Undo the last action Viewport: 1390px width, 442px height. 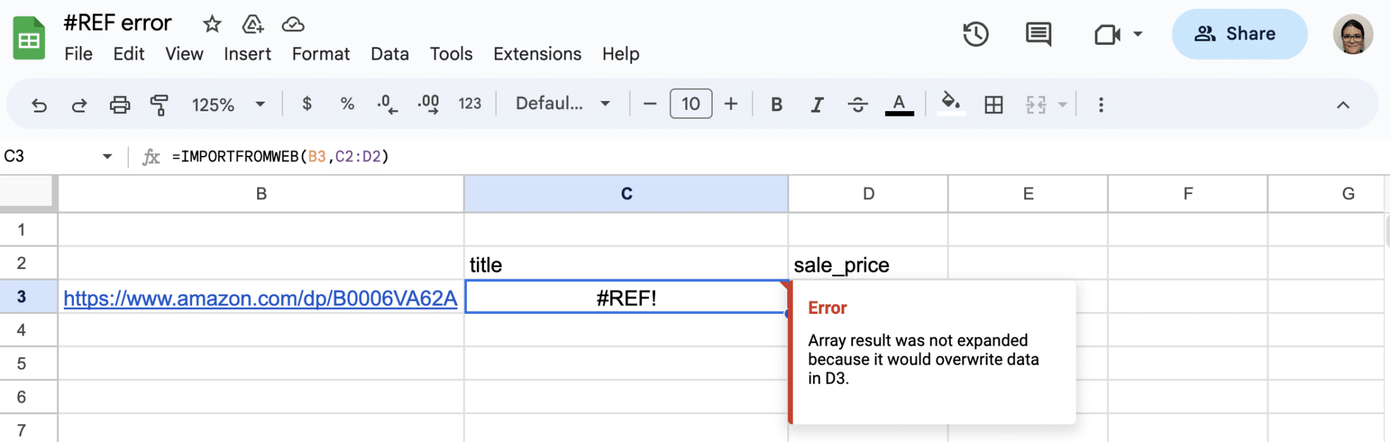(x=39, y=104)
